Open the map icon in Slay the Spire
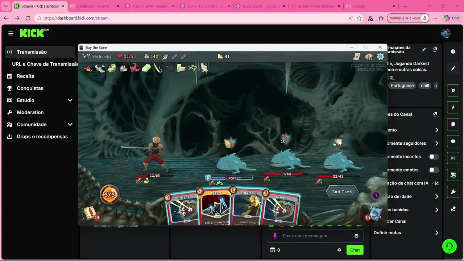Image resolution: width=464 pixels, height=261 pixels. 357,56
